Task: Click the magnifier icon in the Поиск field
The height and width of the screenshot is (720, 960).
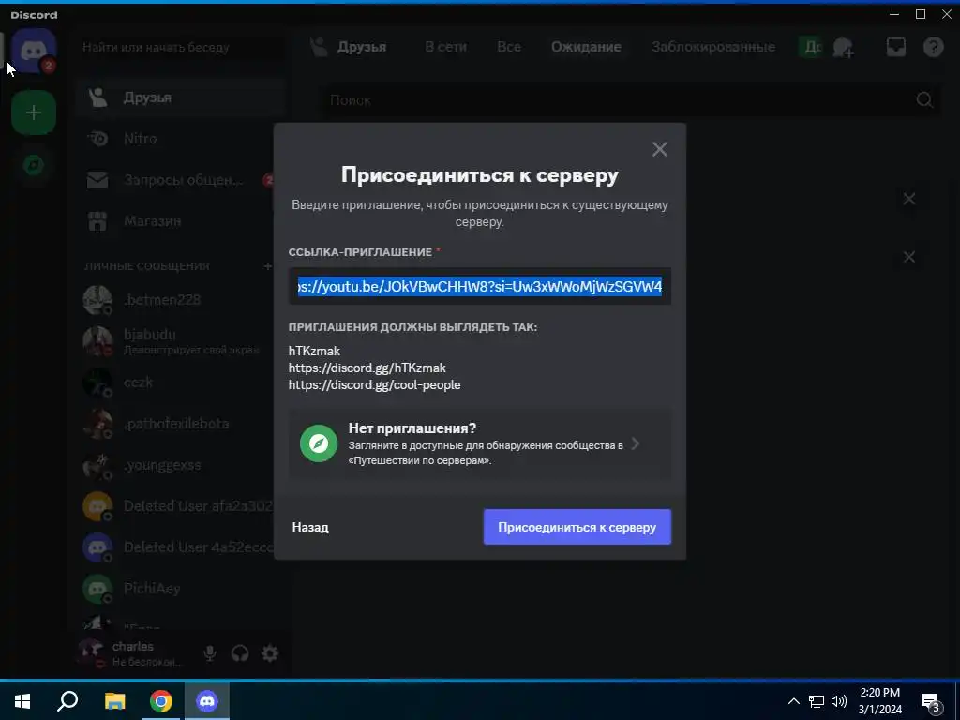Action: coord(924,99)
